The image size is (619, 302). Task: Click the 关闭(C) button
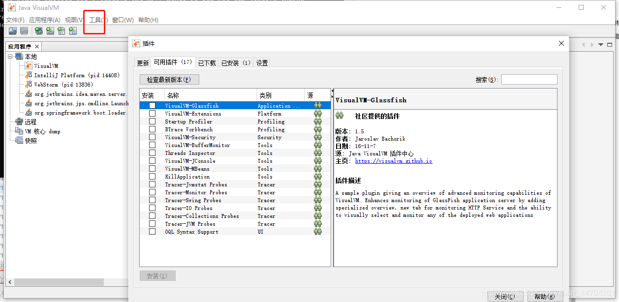(505, 297)
